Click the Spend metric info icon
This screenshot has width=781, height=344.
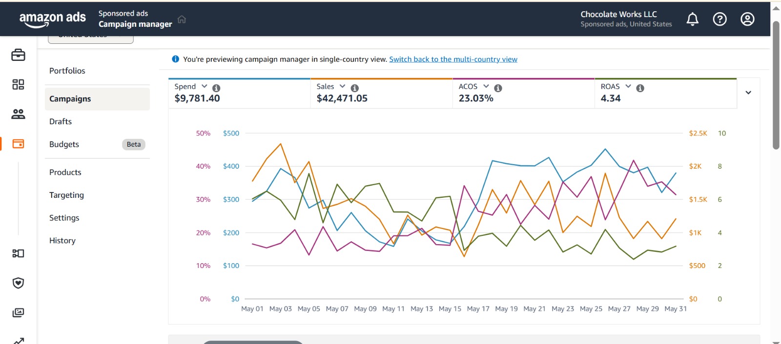tap(216, 88)
